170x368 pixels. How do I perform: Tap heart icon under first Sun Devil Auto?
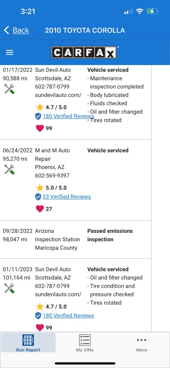[40, 128]
